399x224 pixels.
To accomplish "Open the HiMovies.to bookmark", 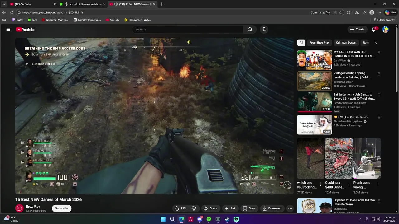I will click(x=137, y=20).
